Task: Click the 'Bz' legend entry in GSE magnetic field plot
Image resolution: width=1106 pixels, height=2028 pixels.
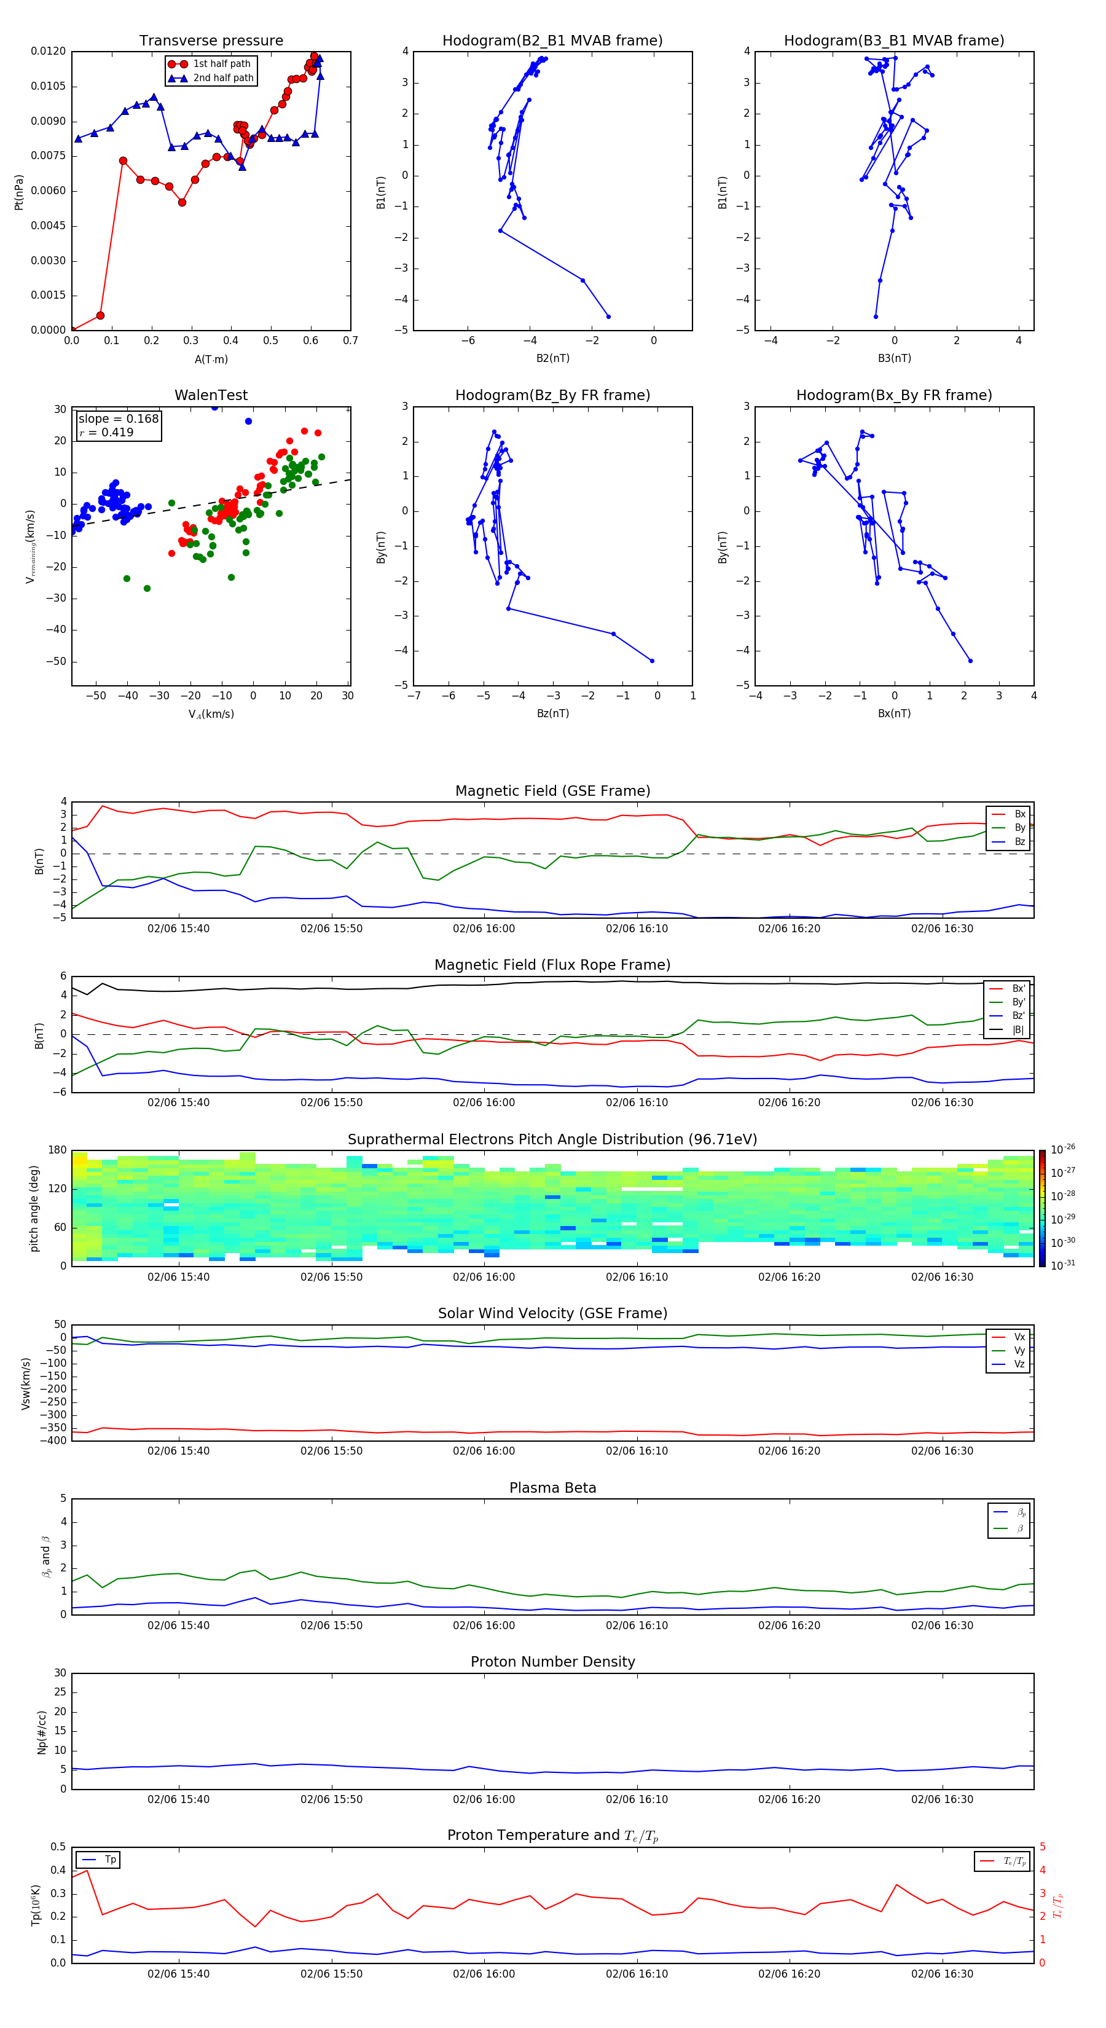Action: [1008, 841]
